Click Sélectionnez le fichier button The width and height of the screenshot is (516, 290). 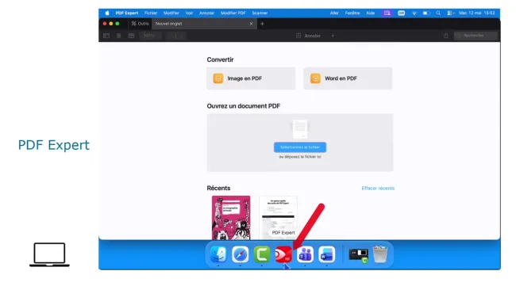coord(300,147)
